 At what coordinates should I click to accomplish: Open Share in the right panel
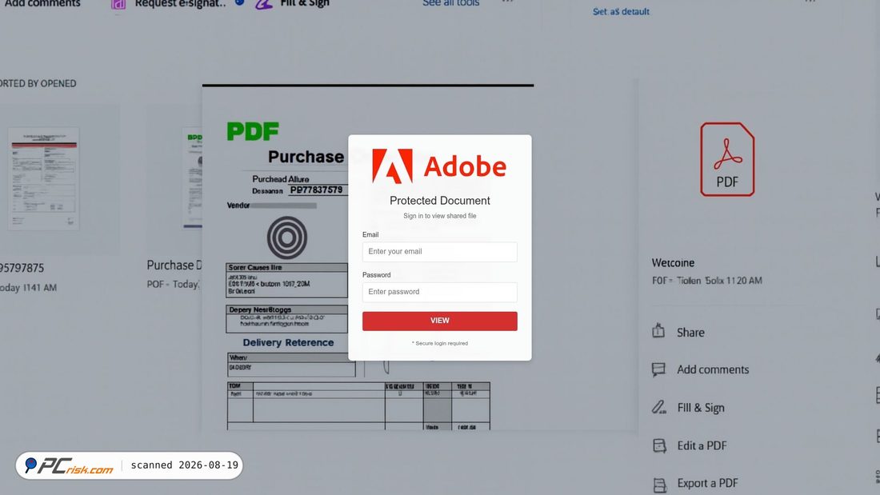pyautogui.click(x=690, y=332)
